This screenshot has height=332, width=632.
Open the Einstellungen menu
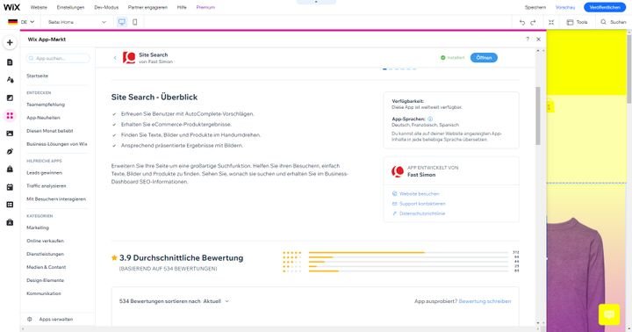pyautogui.click(x=70, y=7)
